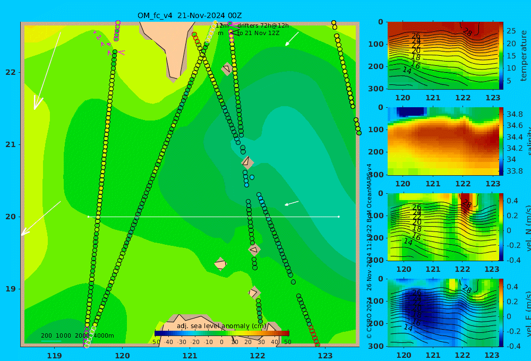Click the white transect line at 20°N
This screenshot has width=531, height=361.
[x=213, y=217]
